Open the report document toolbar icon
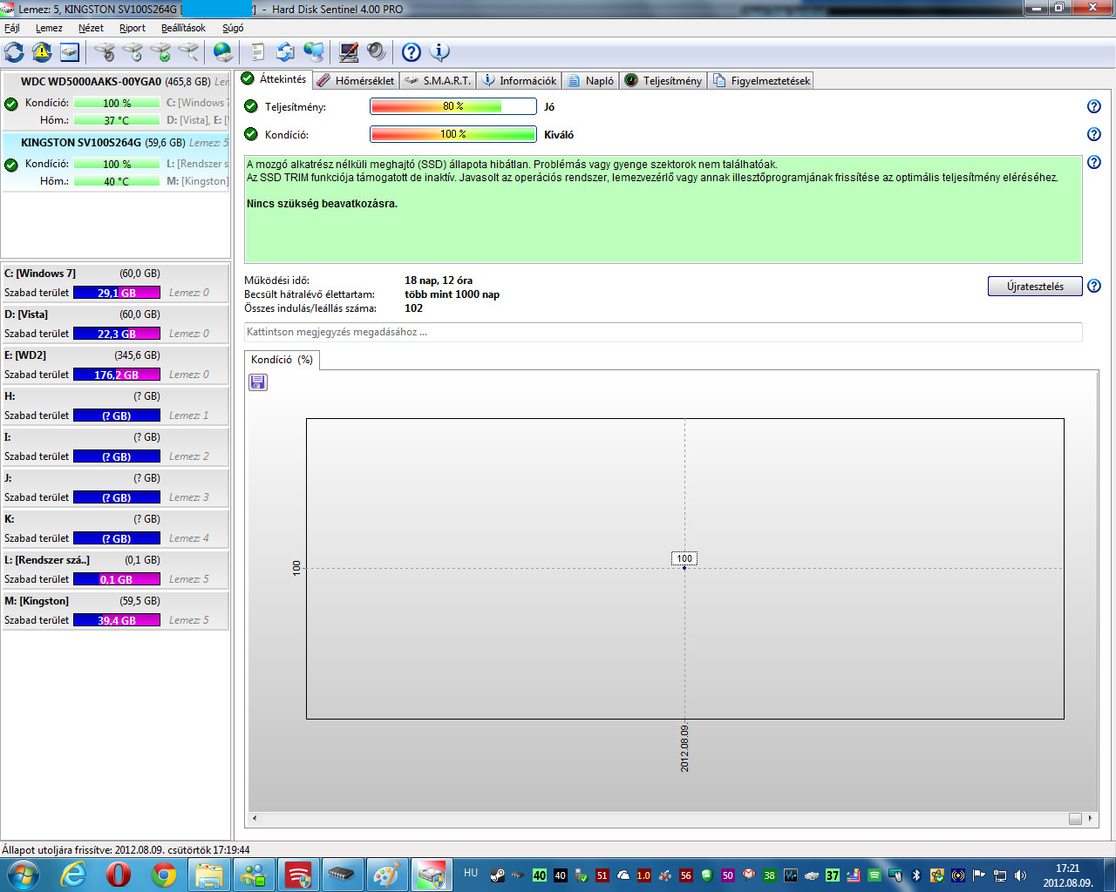Viewport: 1116px width, 892px height. pos(258,52)
